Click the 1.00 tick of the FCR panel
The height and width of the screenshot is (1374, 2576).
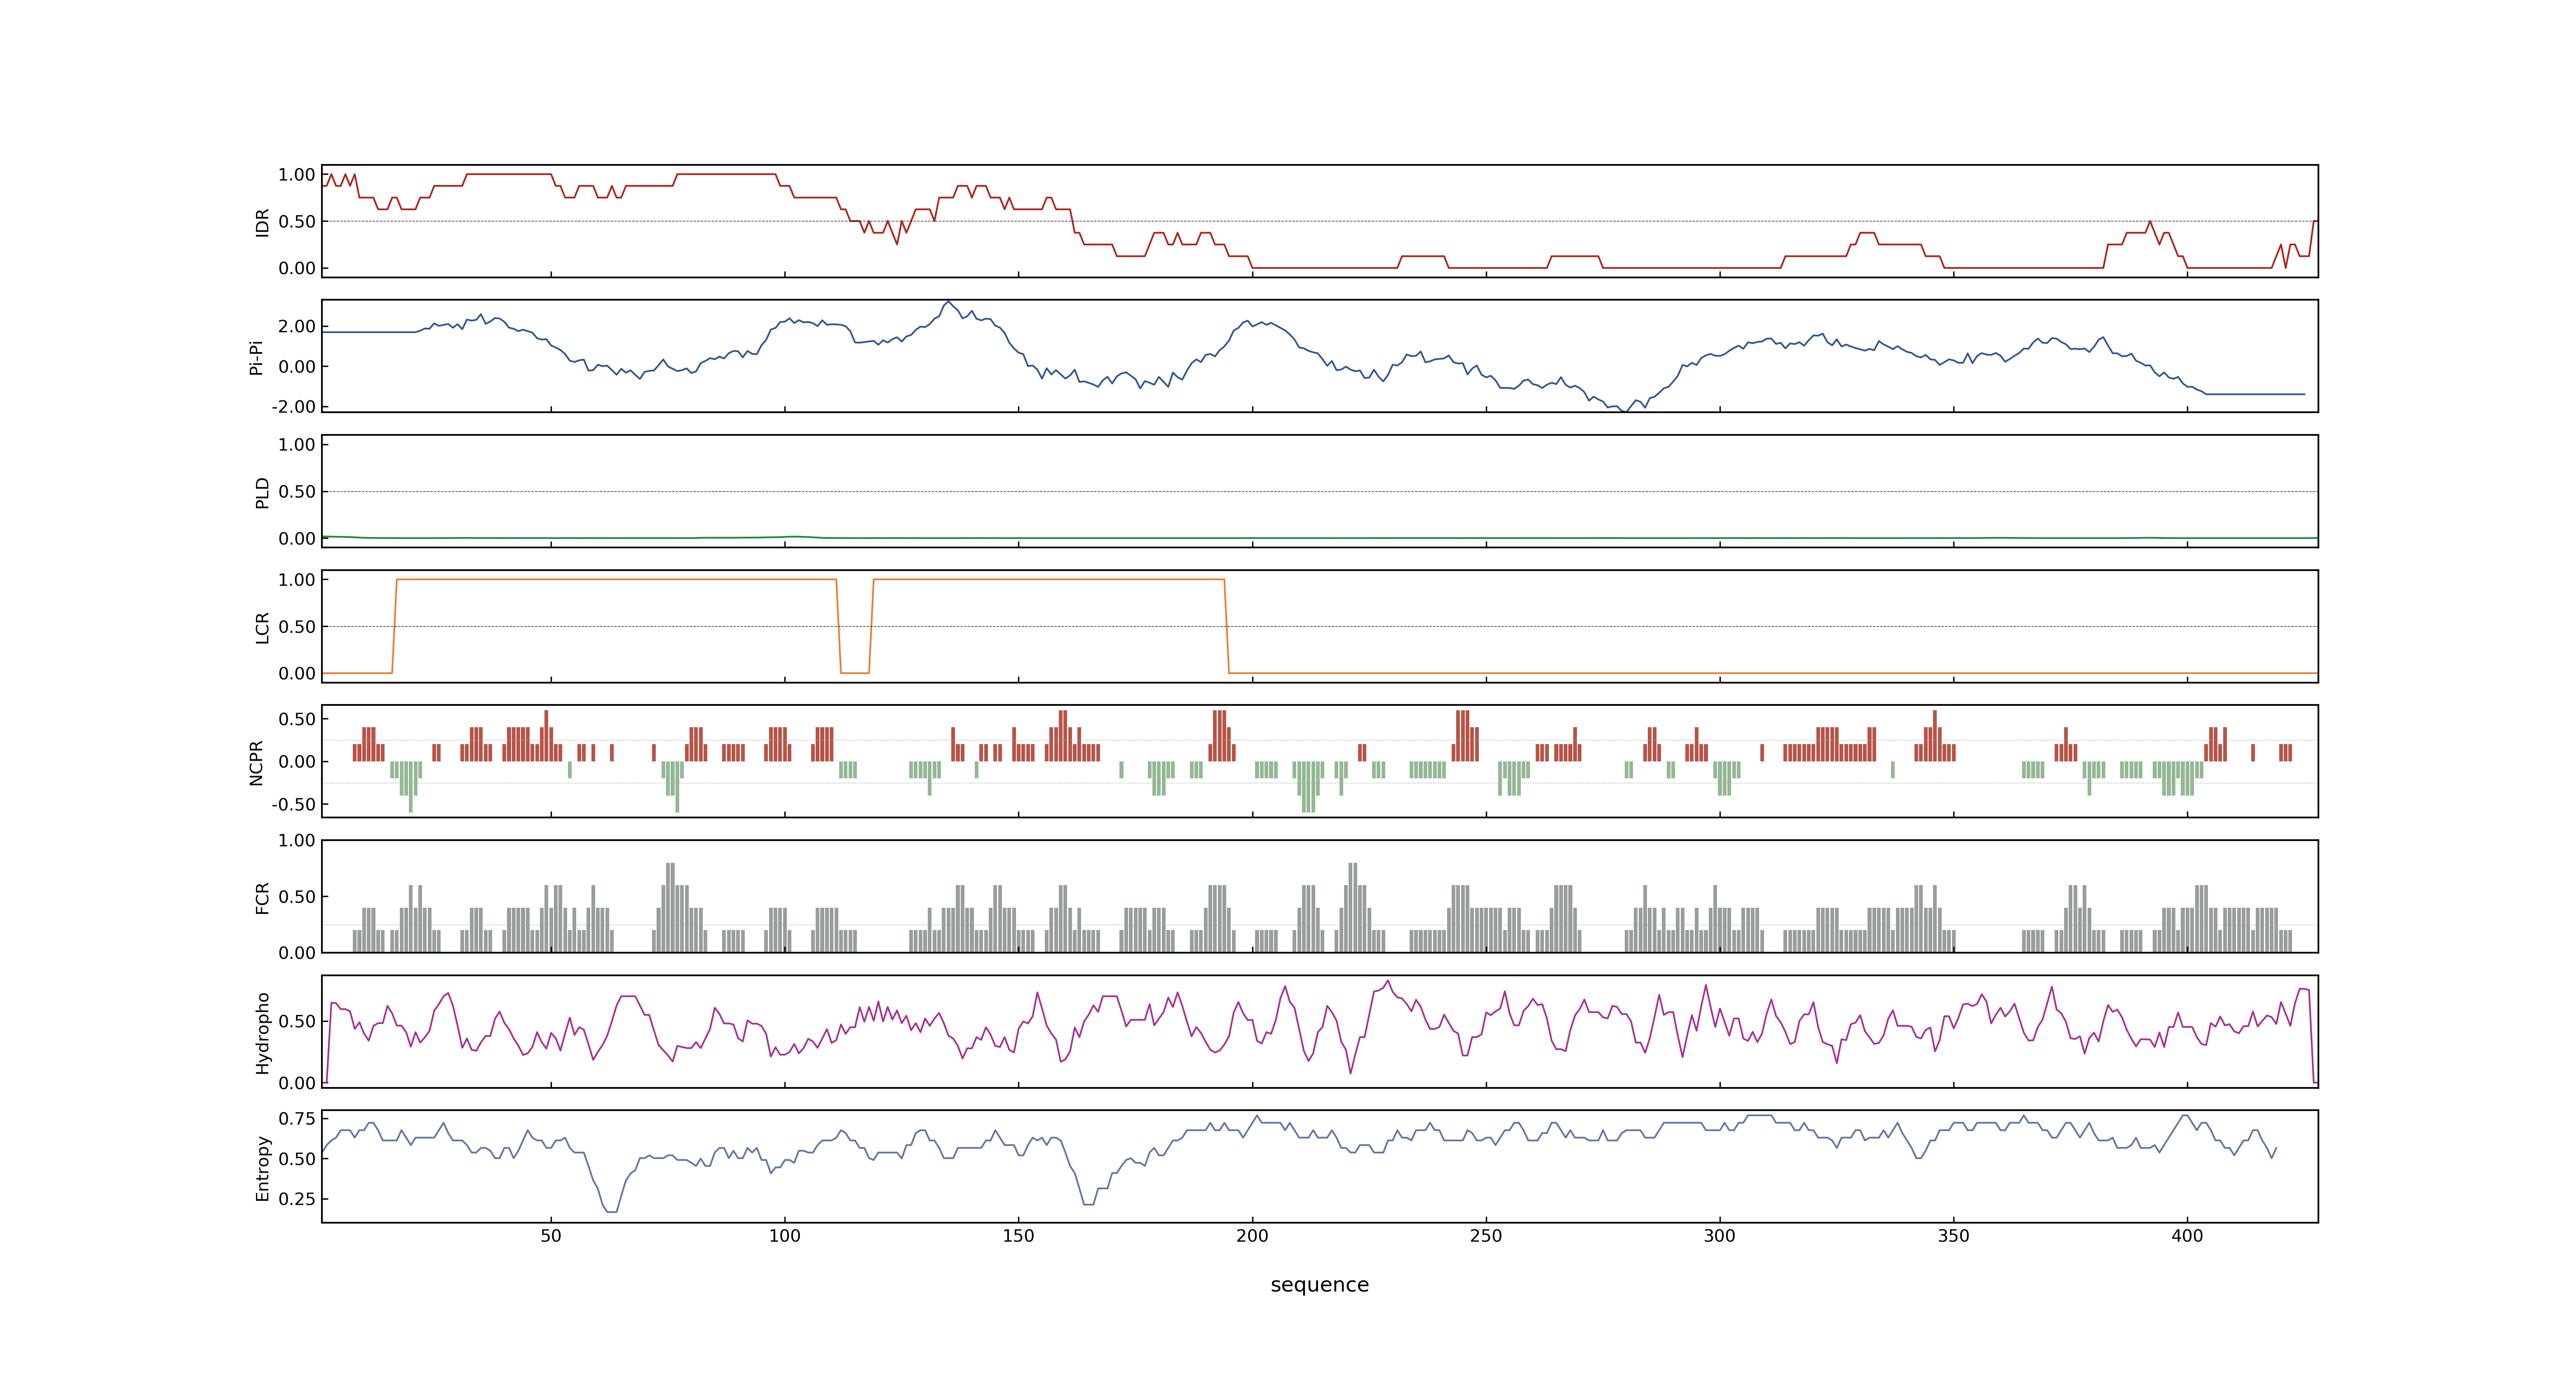297,841
